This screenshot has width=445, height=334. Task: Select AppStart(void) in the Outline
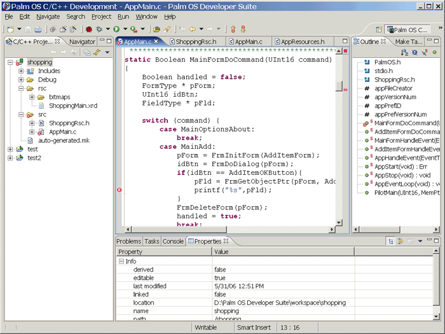pos(400,167)
